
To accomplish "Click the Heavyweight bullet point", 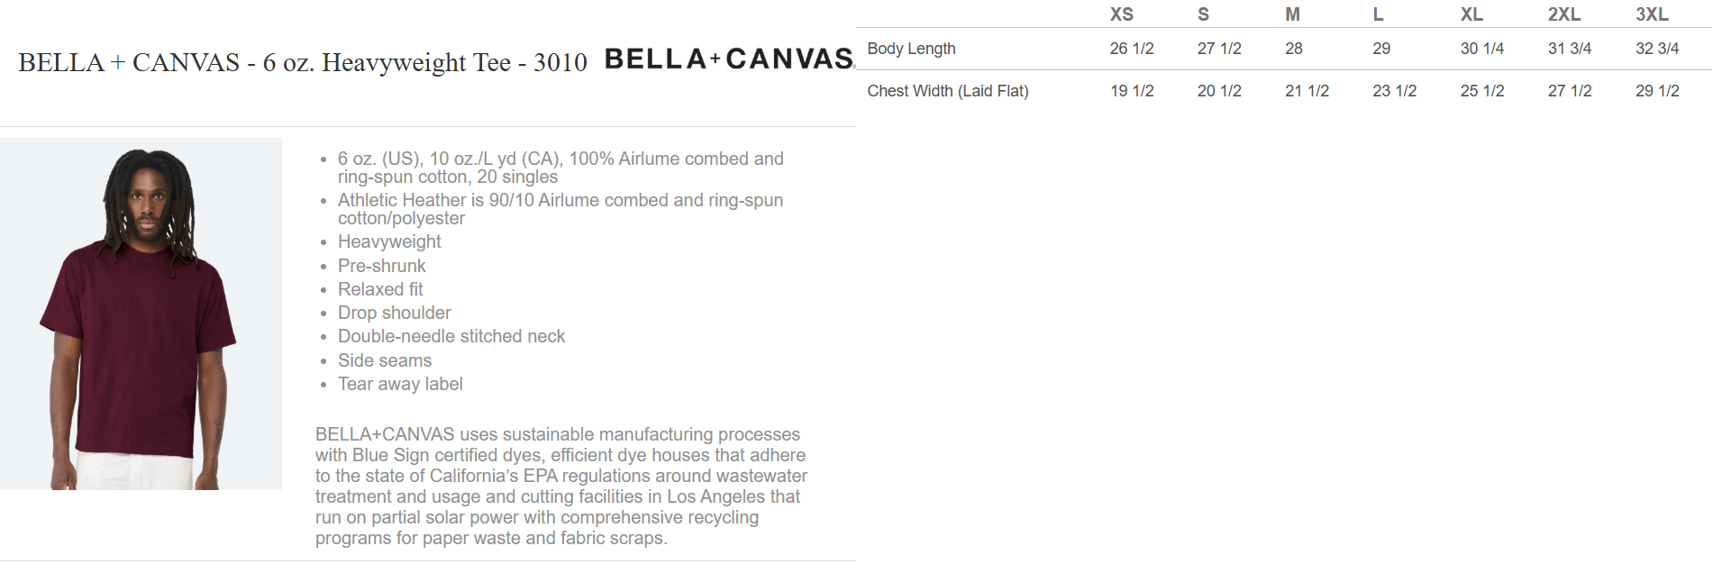I will click(x=389, y=241).
